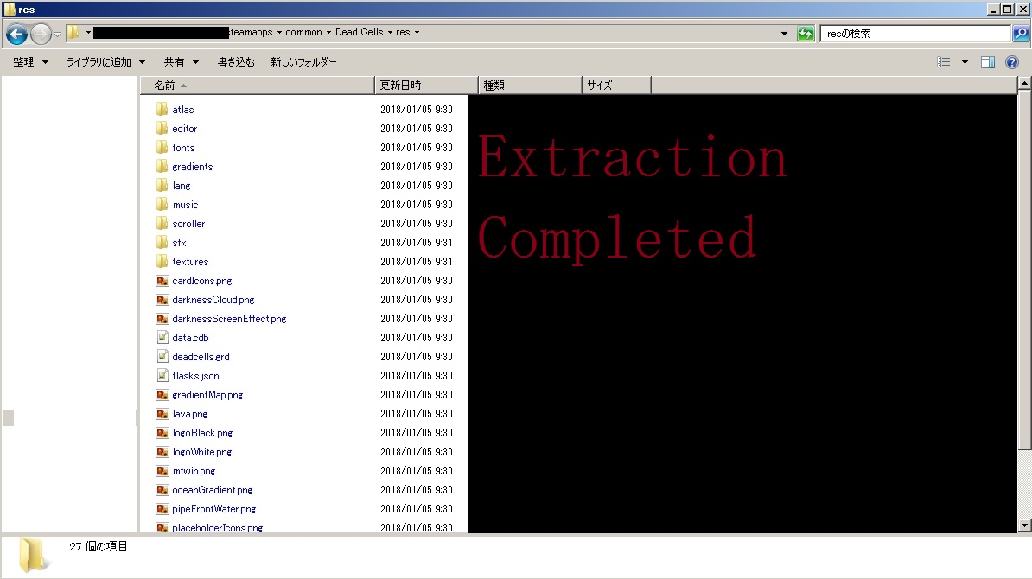Click the green refresh icon in address bar
The image size is (1032, 579).
[x=806, y=34]
